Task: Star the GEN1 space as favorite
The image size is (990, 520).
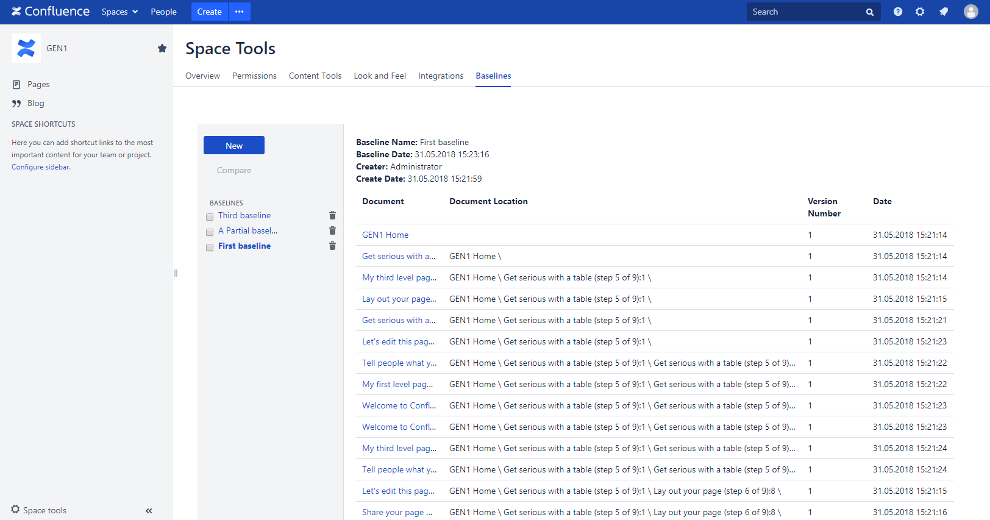Action: pyautogui.click(x=162, y=48)
